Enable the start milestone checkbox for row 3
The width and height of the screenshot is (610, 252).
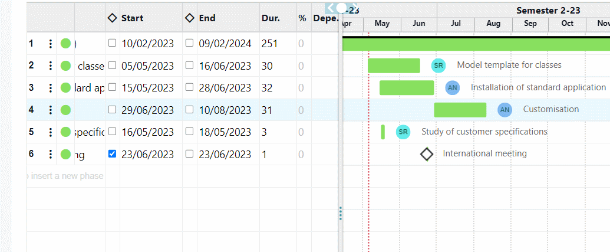click(x=113, y=87)
